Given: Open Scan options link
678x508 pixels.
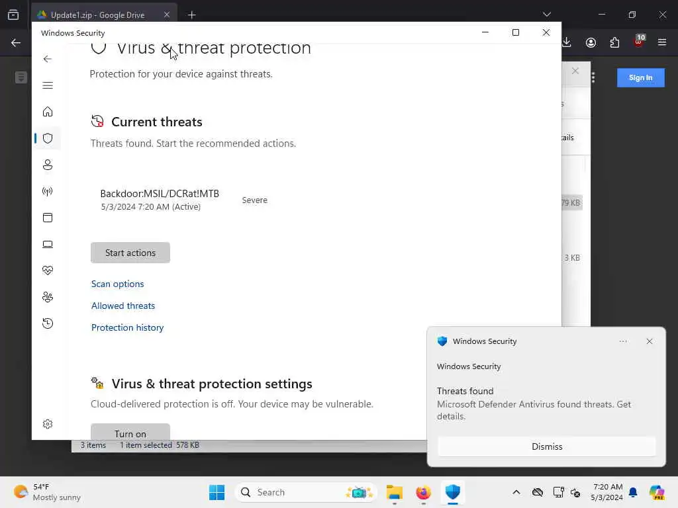Looking at the screenshot, I should pos(118,284).
